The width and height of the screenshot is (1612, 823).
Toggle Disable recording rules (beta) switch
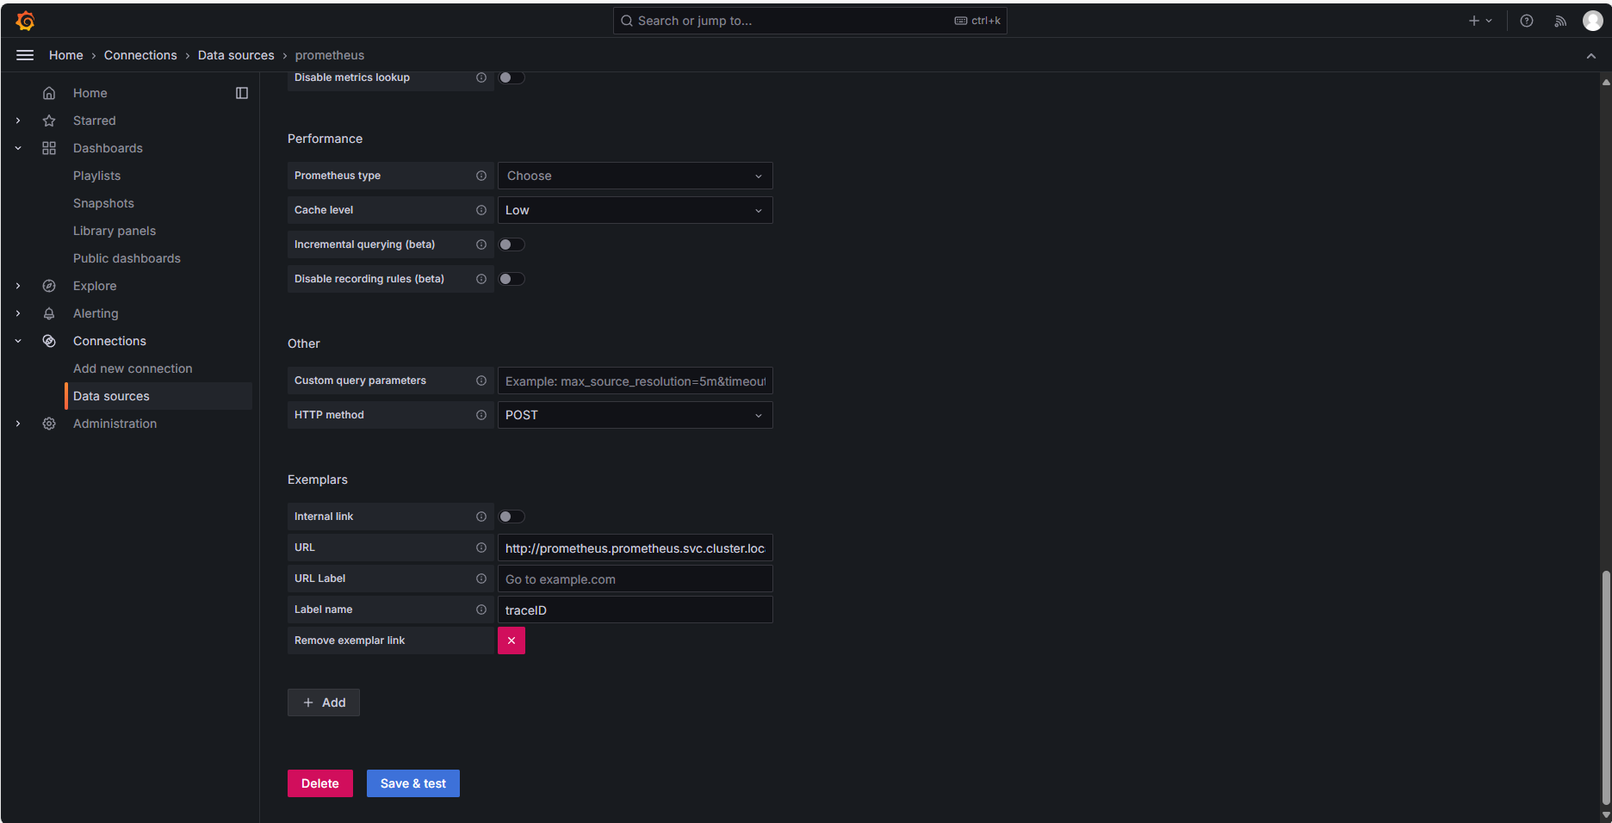tap(512, 279)
